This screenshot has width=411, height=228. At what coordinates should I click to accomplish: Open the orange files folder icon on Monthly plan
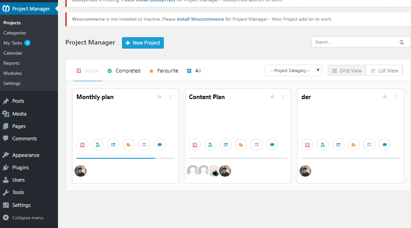(129, 145)
